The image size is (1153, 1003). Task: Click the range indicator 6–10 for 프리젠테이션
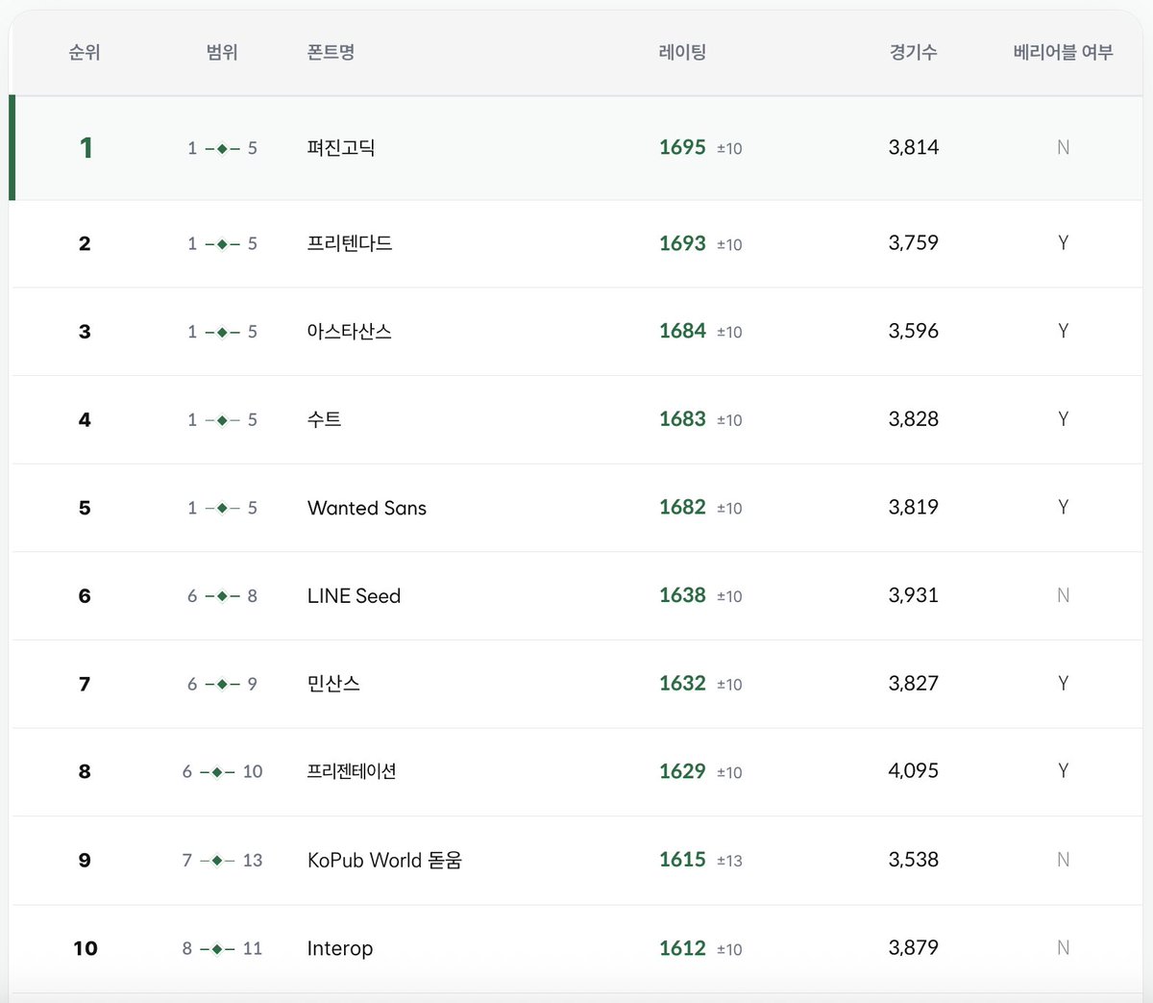[x=222, y=771]
